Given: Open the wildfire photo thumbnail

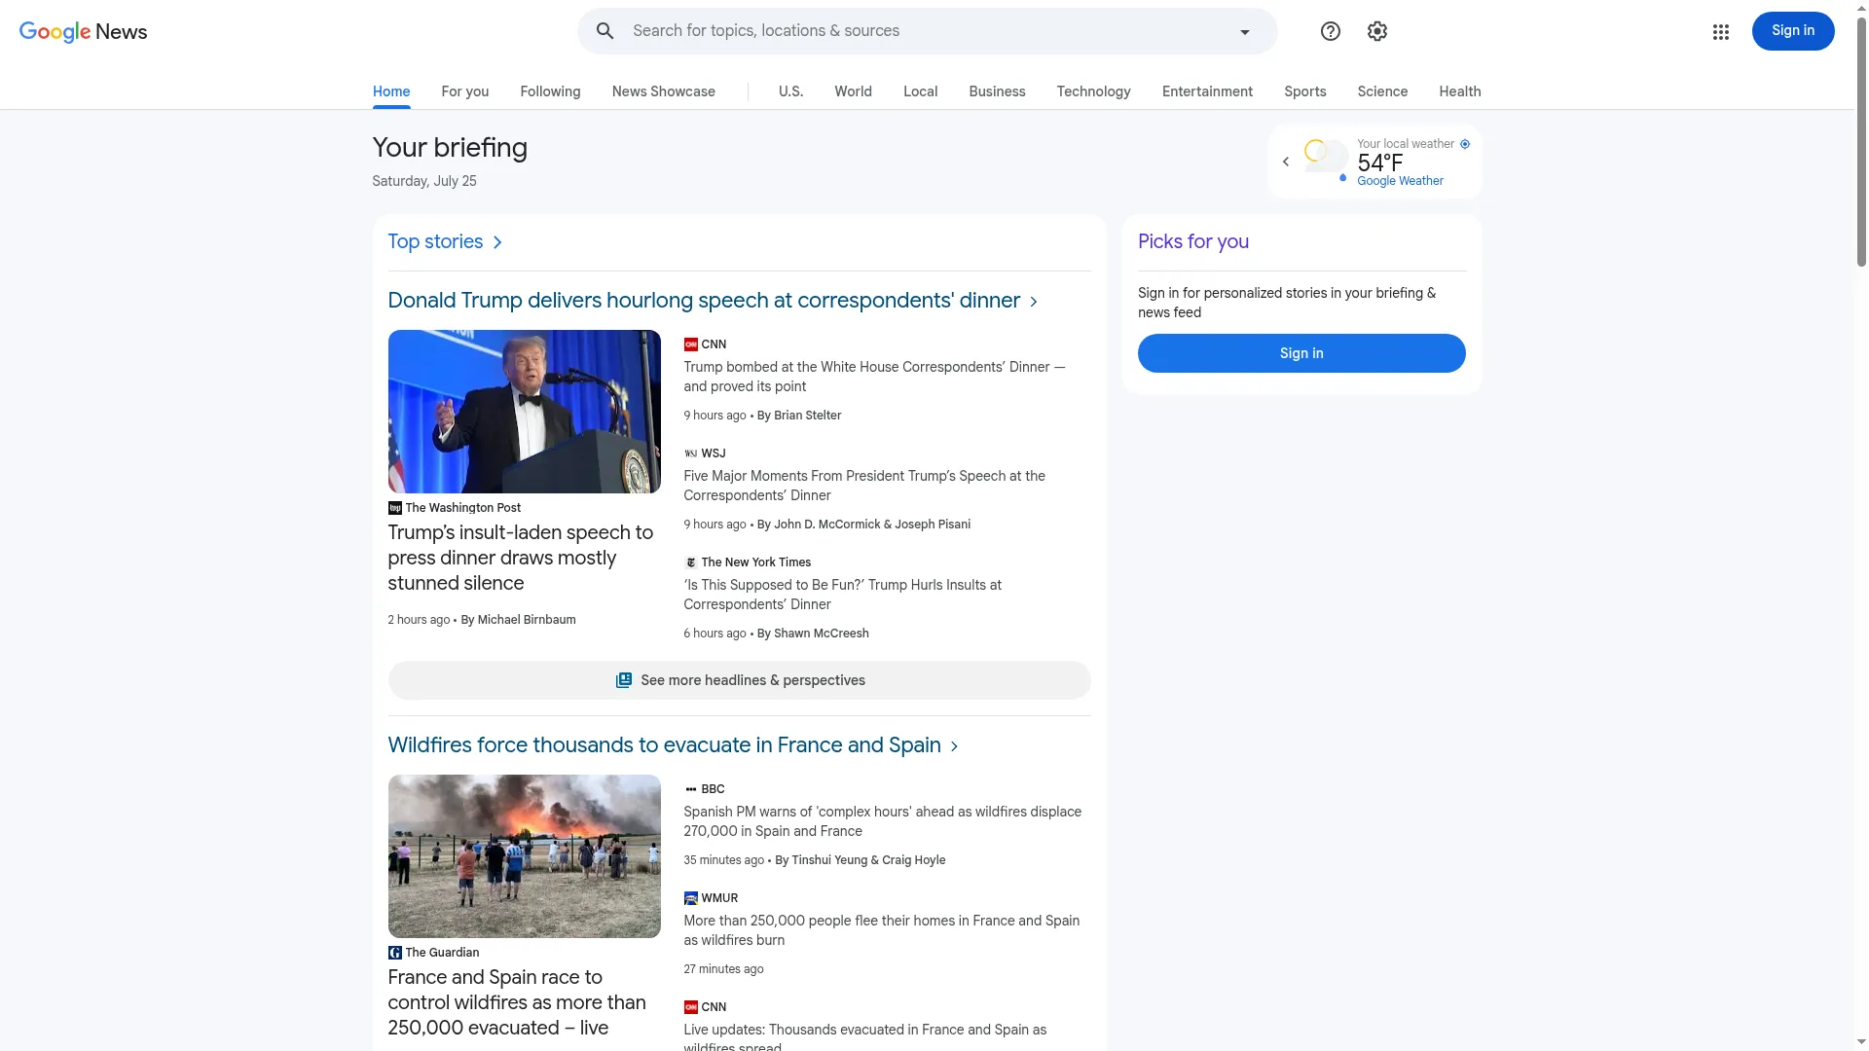Looking at the screenshot, I should [x=524, y=856].
